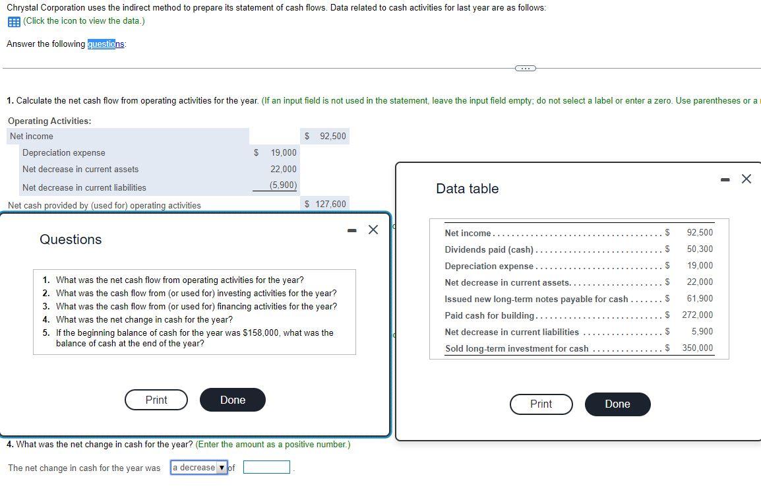
Task: Click Done in the Questions dialog
Action: (232, 400)
